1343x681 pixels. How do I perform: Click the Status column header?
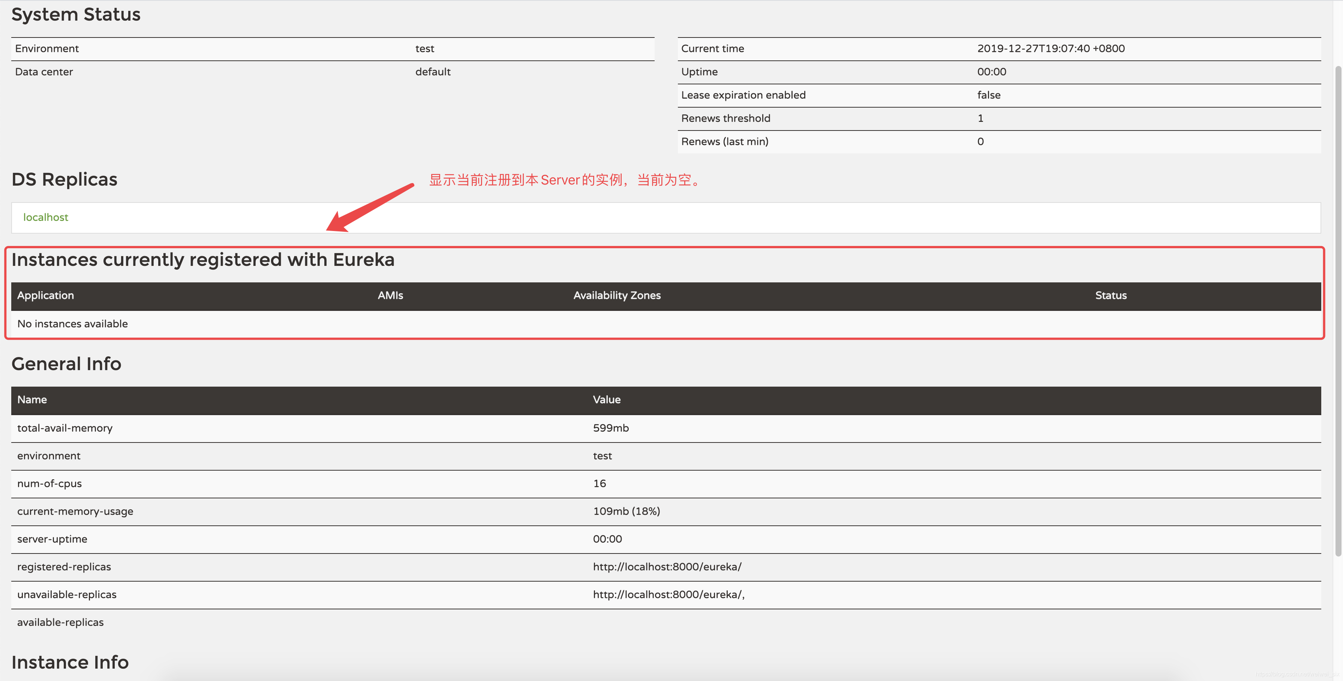click(1111, 295)
